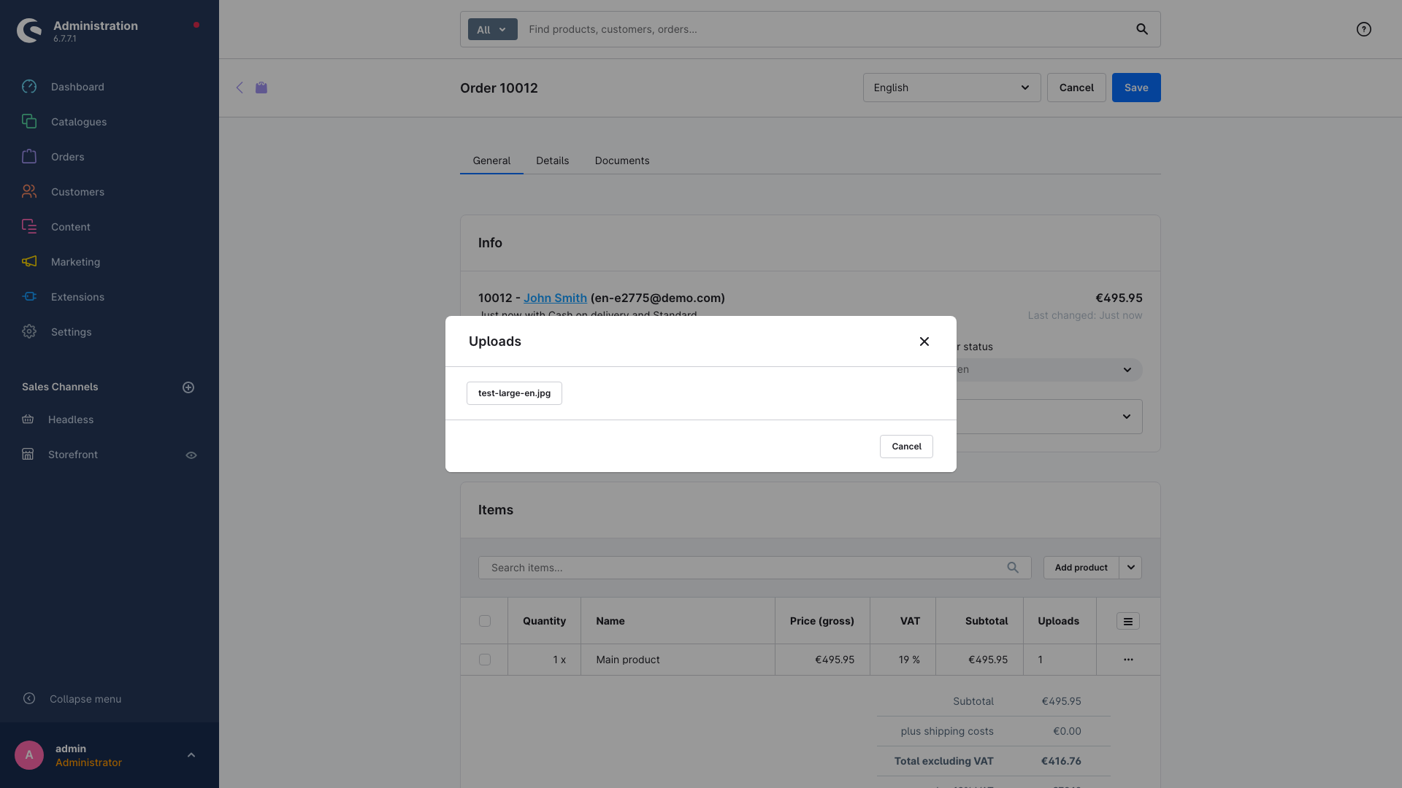Viewport: 1402px width, 788px height.
Task: Click the Marketing megaphone icon
Action: pyautogui.click(x=29, y=262)
